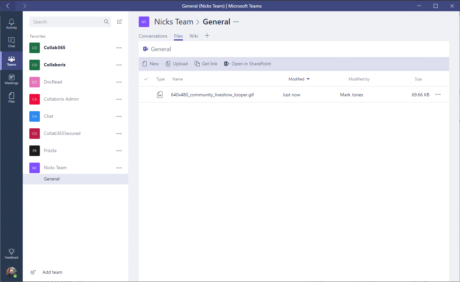Click the compose new chat icon

pos(120,22)
